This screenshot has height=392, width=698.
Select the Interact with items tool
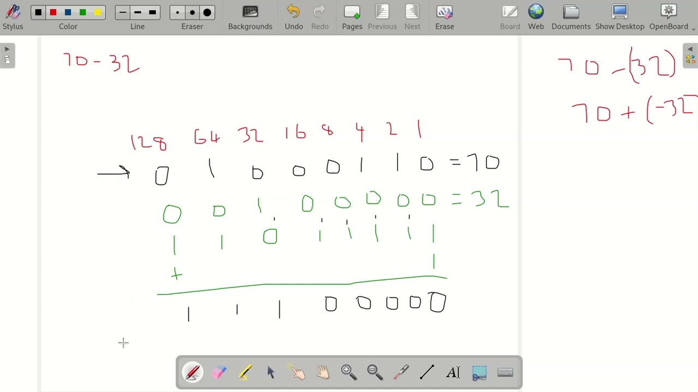[297, 372]
